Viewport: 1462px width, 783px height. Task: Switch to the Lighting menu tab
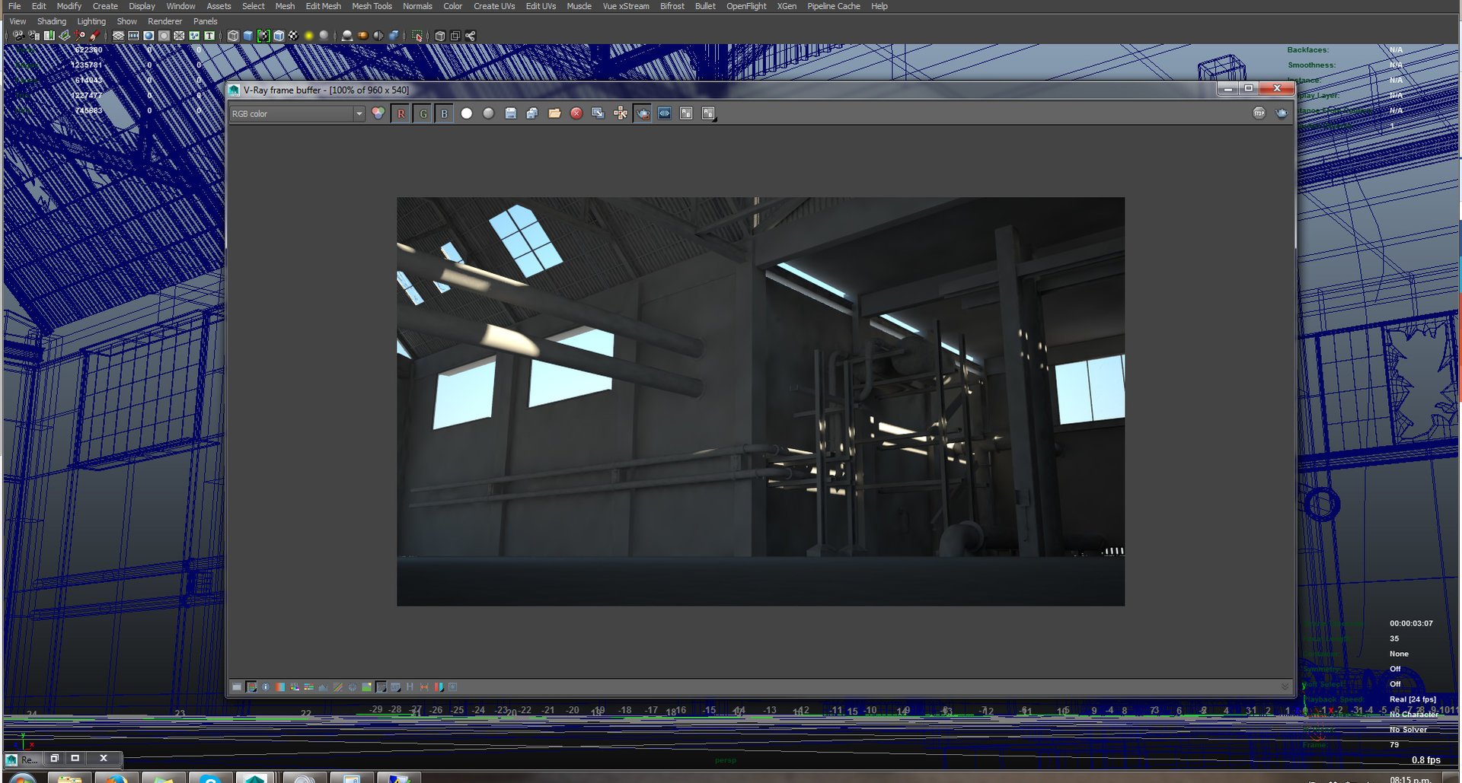tap(91, 21)
